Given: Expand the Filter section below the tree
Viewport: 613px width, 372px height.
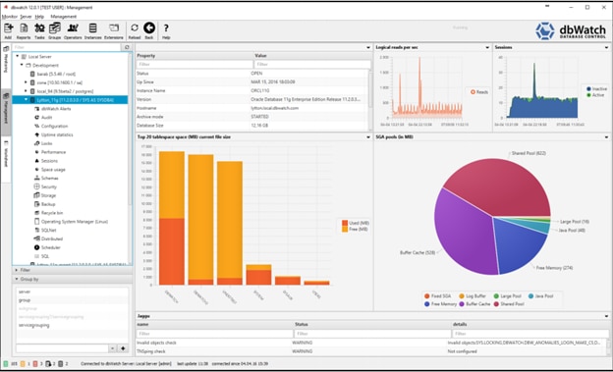Looking at the screenshot, I should [17, 270].
